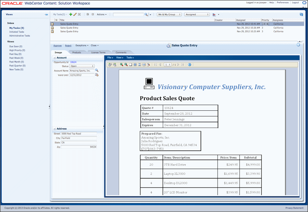Collapse the Address section
The height and width of the screenshot is (212, 308).
tap(55, 129)
